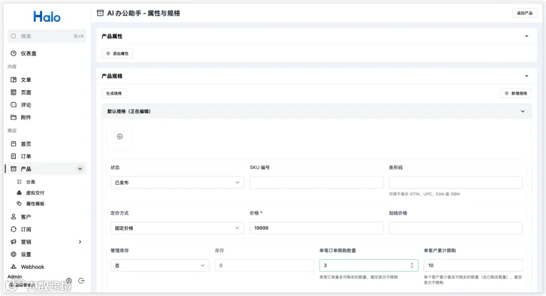Click the logout icon beside Admin
Screen dimensions: 546x296
click(81, 281)
